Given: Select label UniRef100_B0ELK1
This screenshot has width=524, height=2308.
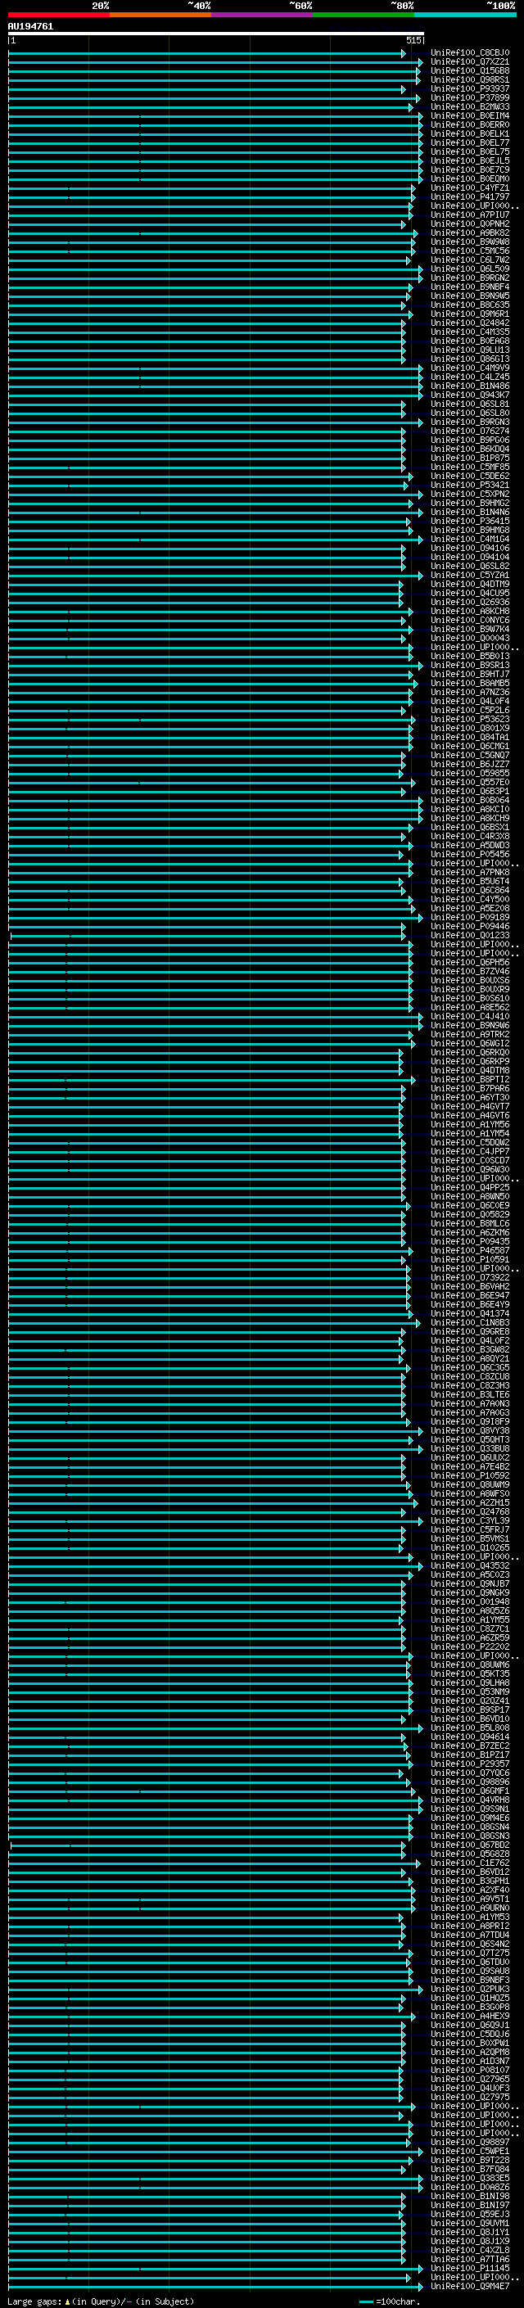Looking at the screenshot, I should click(x=470, y=133).
